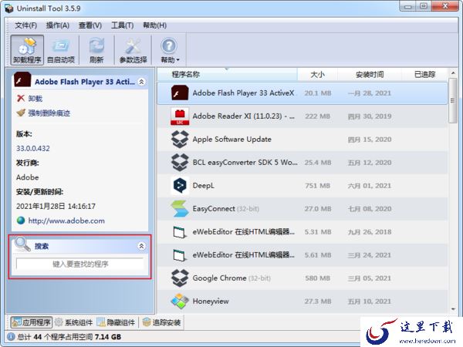Sort by 已追踪 column header
463x347 pixels.
[x=424, y=74]
